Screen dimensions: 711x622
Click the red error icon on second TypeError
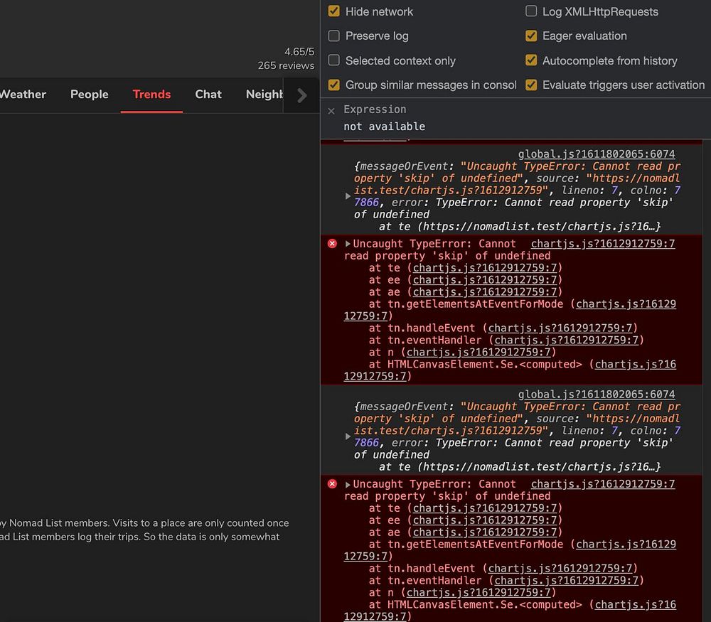(332, 484)
